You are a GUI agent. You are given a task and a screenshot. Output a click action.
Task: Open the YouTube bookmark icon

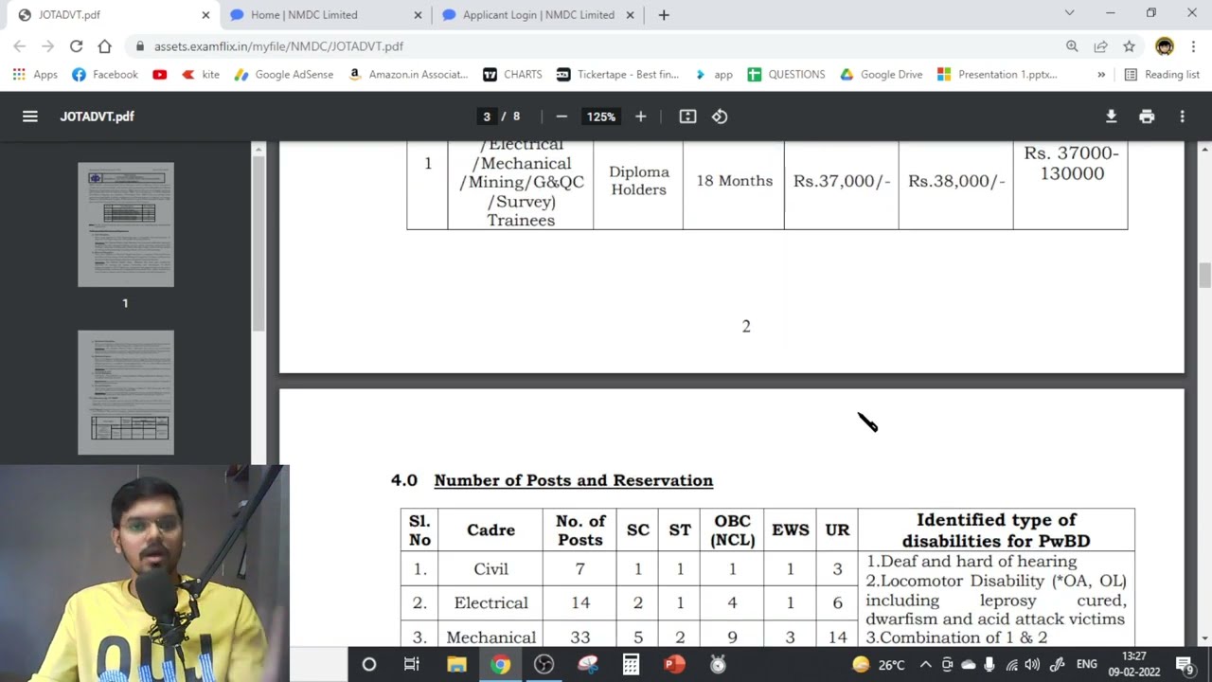160,75
